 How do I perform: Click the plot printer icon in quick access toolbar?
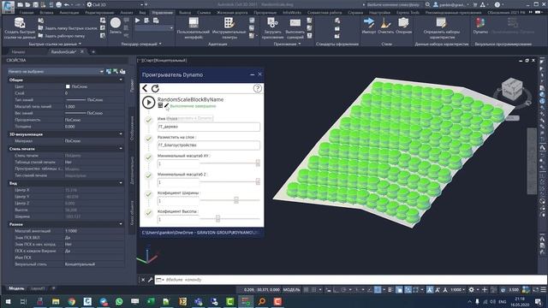click(x=59, y=5)
